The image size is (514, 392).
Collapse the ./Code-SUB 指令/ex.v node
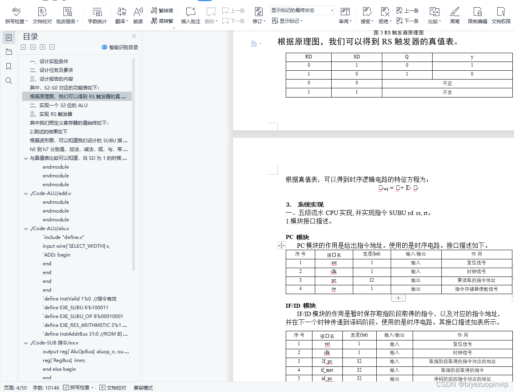pos(26,343)
